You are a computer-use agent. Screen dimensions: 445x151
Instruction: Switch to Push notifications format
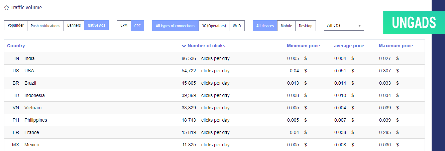click(x=45, y=26)
